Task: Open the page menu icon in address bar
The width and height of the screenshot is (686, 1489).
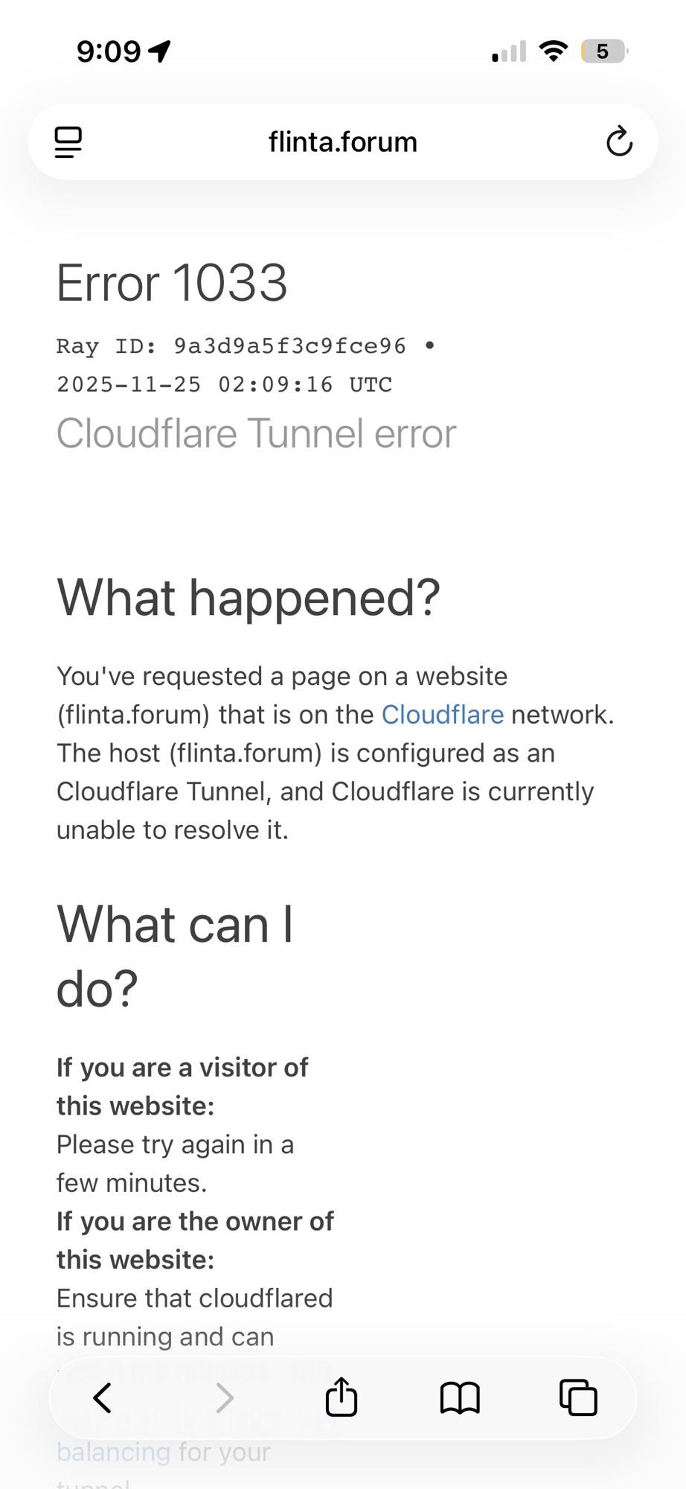Action: click(68, 142)
